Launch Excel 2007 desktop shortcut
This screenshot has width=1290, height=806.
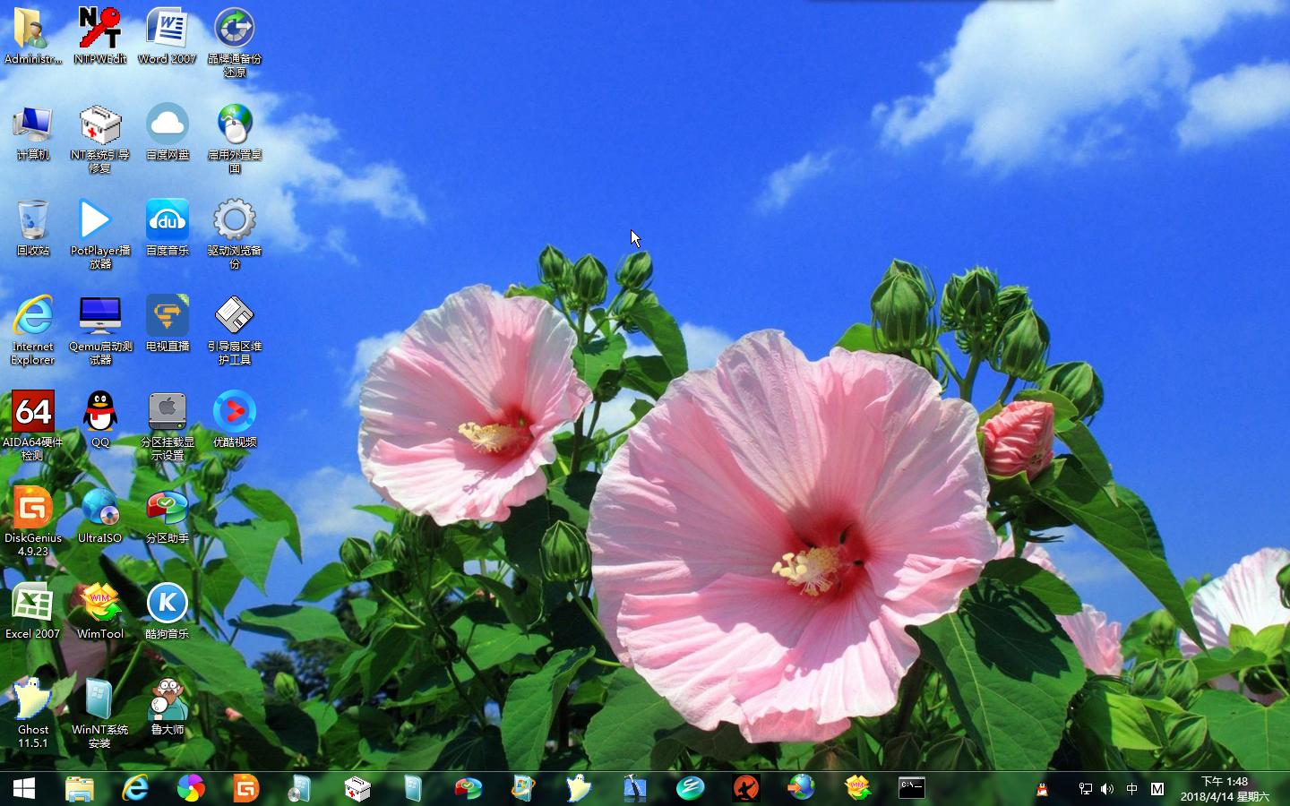coord(33,611)
